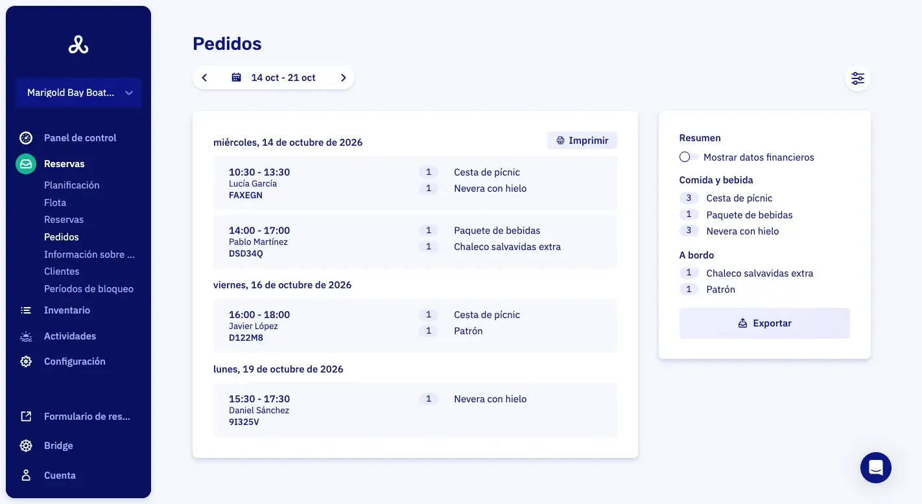
Task: Open Períodos de bloqueo
Action: point(89,289)
